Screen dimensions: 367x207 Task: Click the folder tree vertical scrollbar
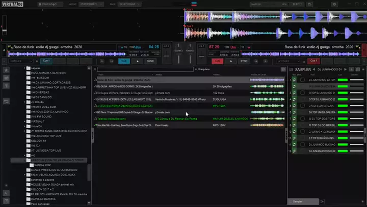tap(89, 172)
